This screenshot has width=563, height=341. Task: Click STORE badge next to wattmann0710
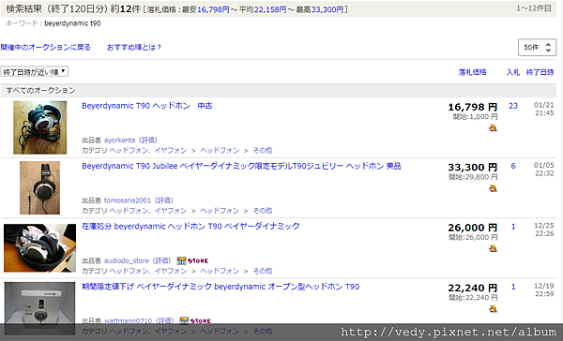pyautogui.click(x=195, y=320)
